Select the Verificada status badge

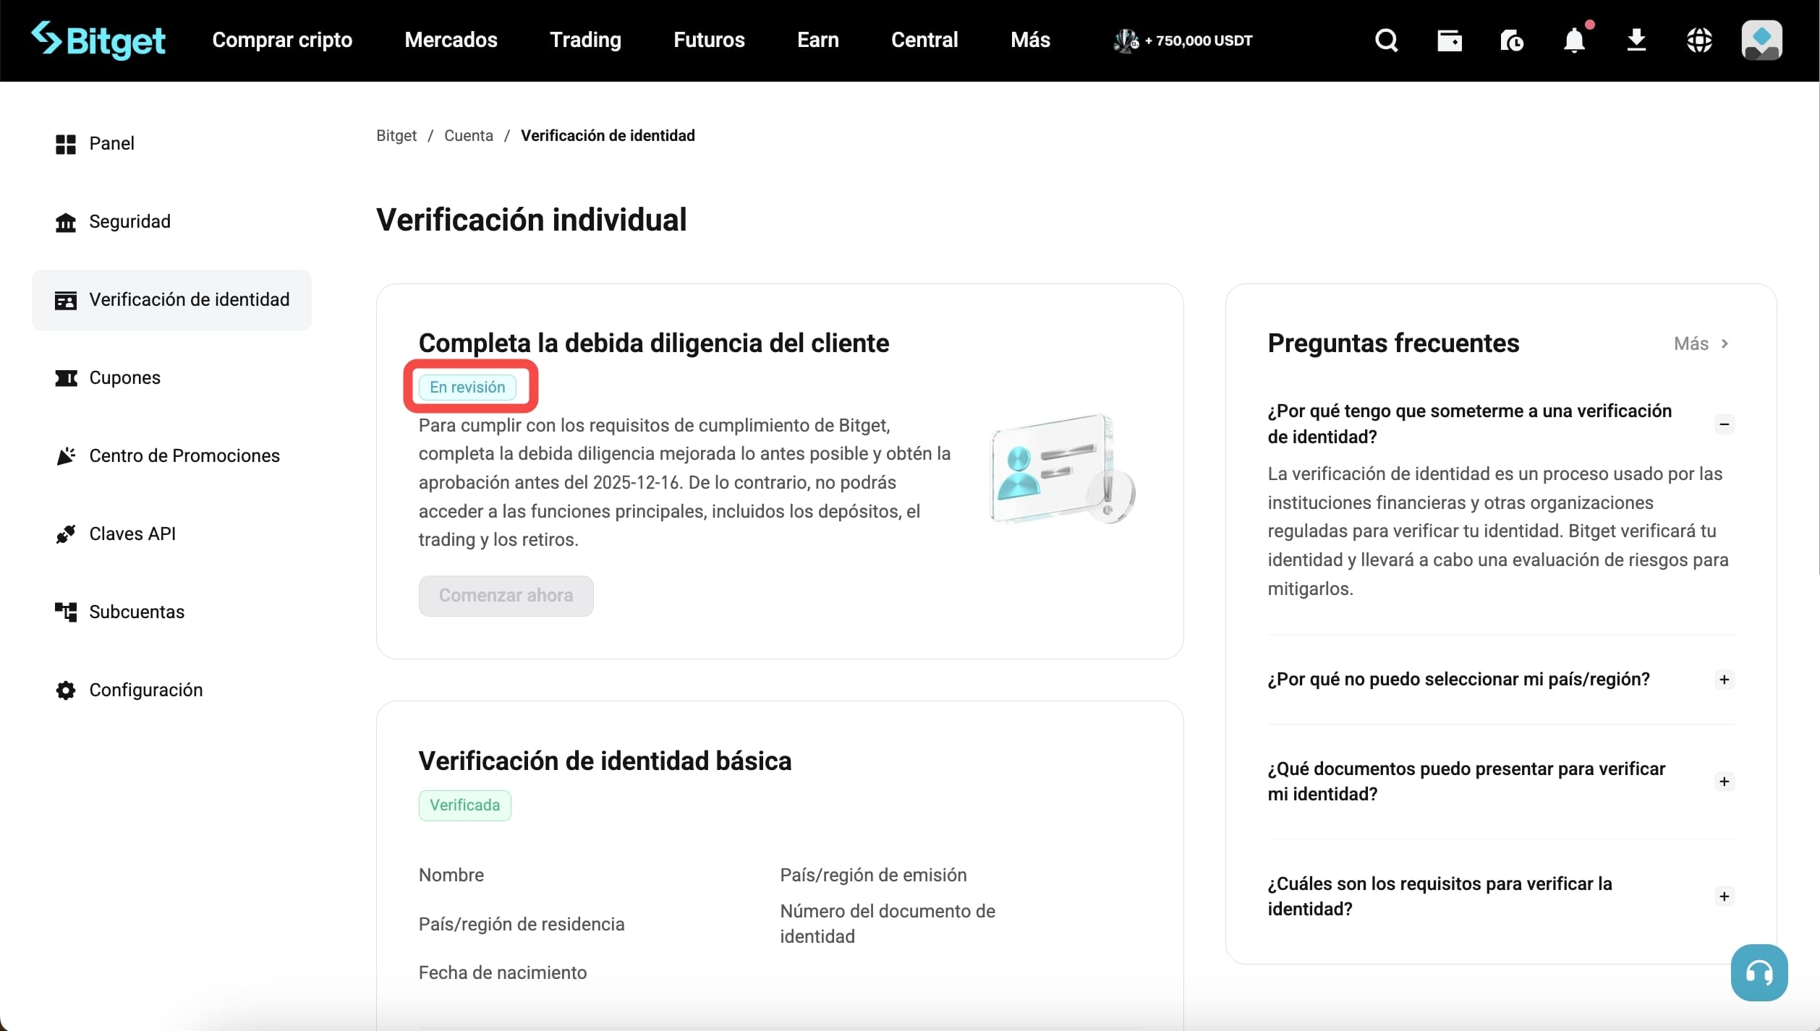pyautogui.click(x=465, y=805)
